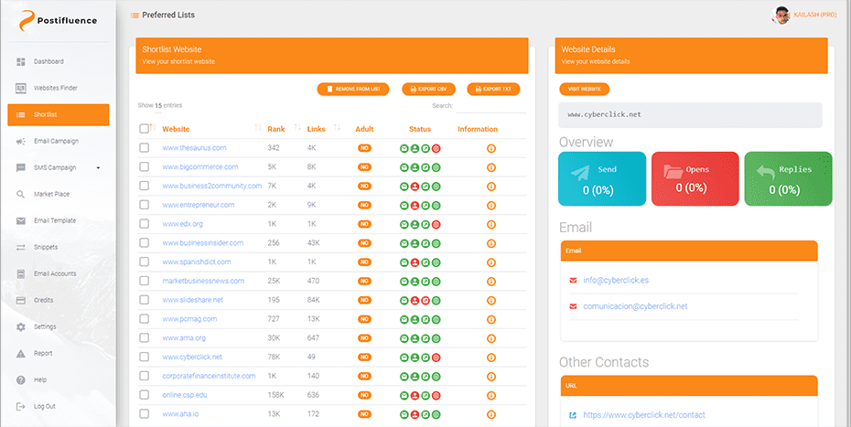The image size is (851, 427).
Task: Expand the SMS Campaign dropdown arrow
Action: tap(98, 168)
